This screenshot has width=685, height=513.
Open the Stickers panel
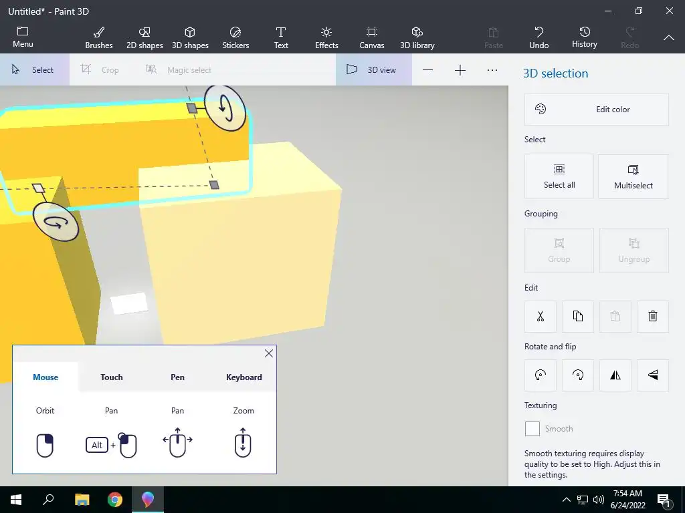[x=235, y=37]
